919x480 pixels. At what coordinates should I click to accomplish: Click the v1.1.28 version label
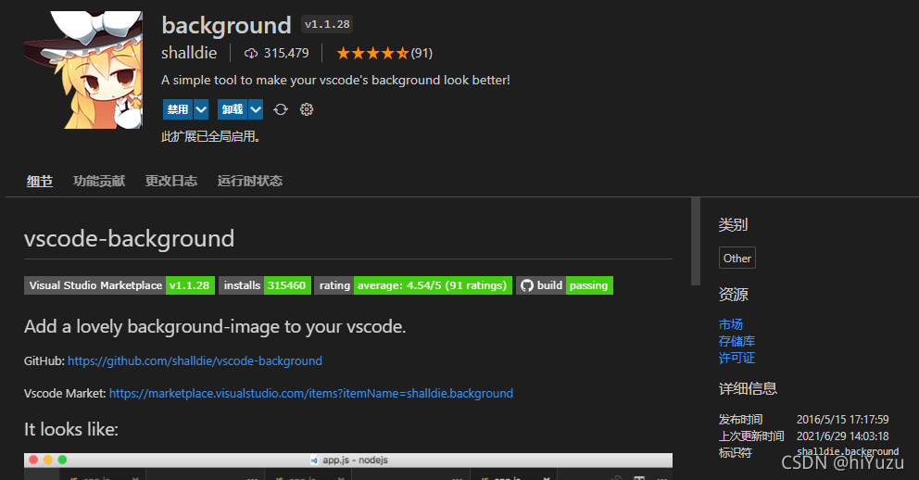pos(327,24)
